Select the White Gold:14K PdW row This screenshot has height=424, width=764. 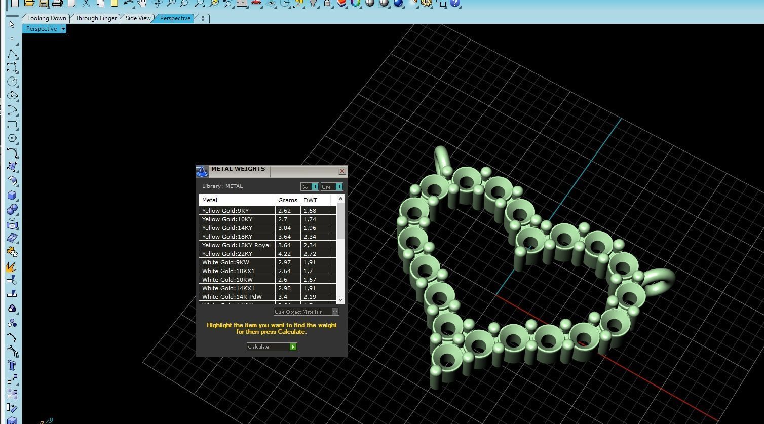(x=268, y=297)
